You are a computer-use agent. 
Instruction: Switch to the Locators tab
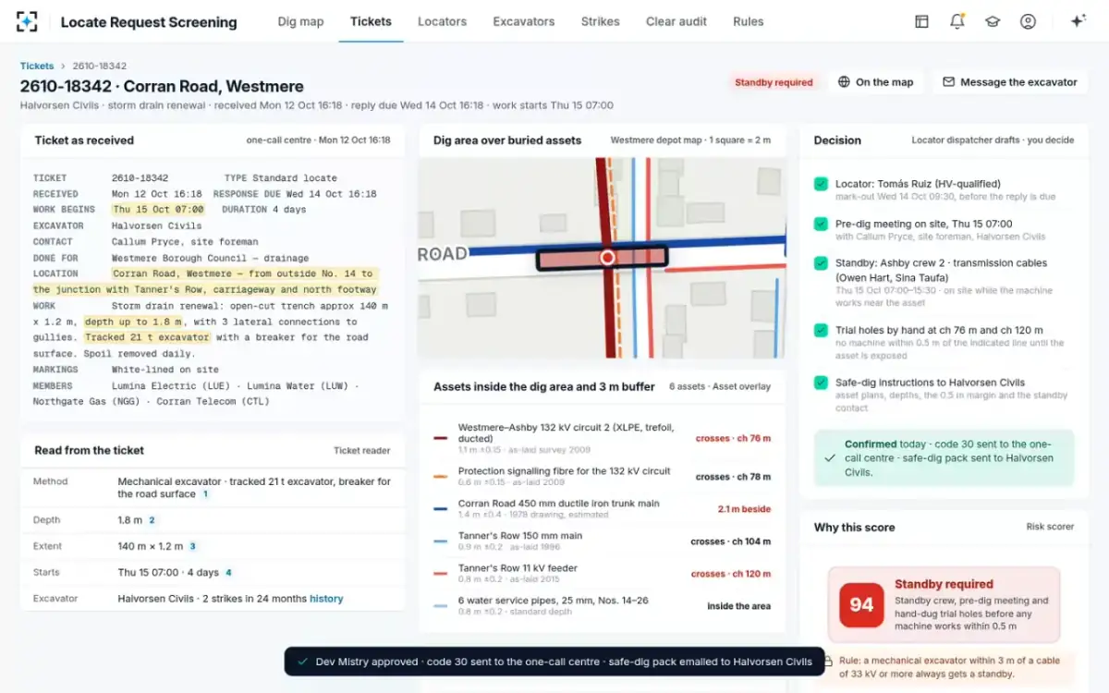pos(442,21)
